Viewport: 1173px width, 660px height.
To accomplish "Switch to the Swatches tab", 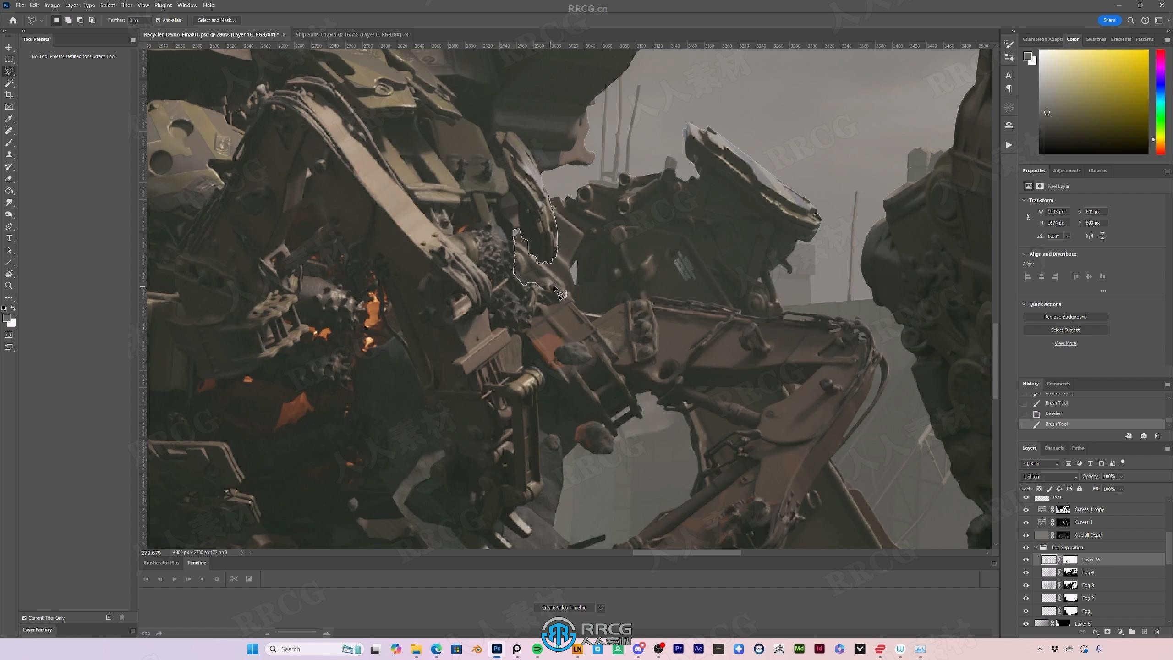I will click(1096, 39).
